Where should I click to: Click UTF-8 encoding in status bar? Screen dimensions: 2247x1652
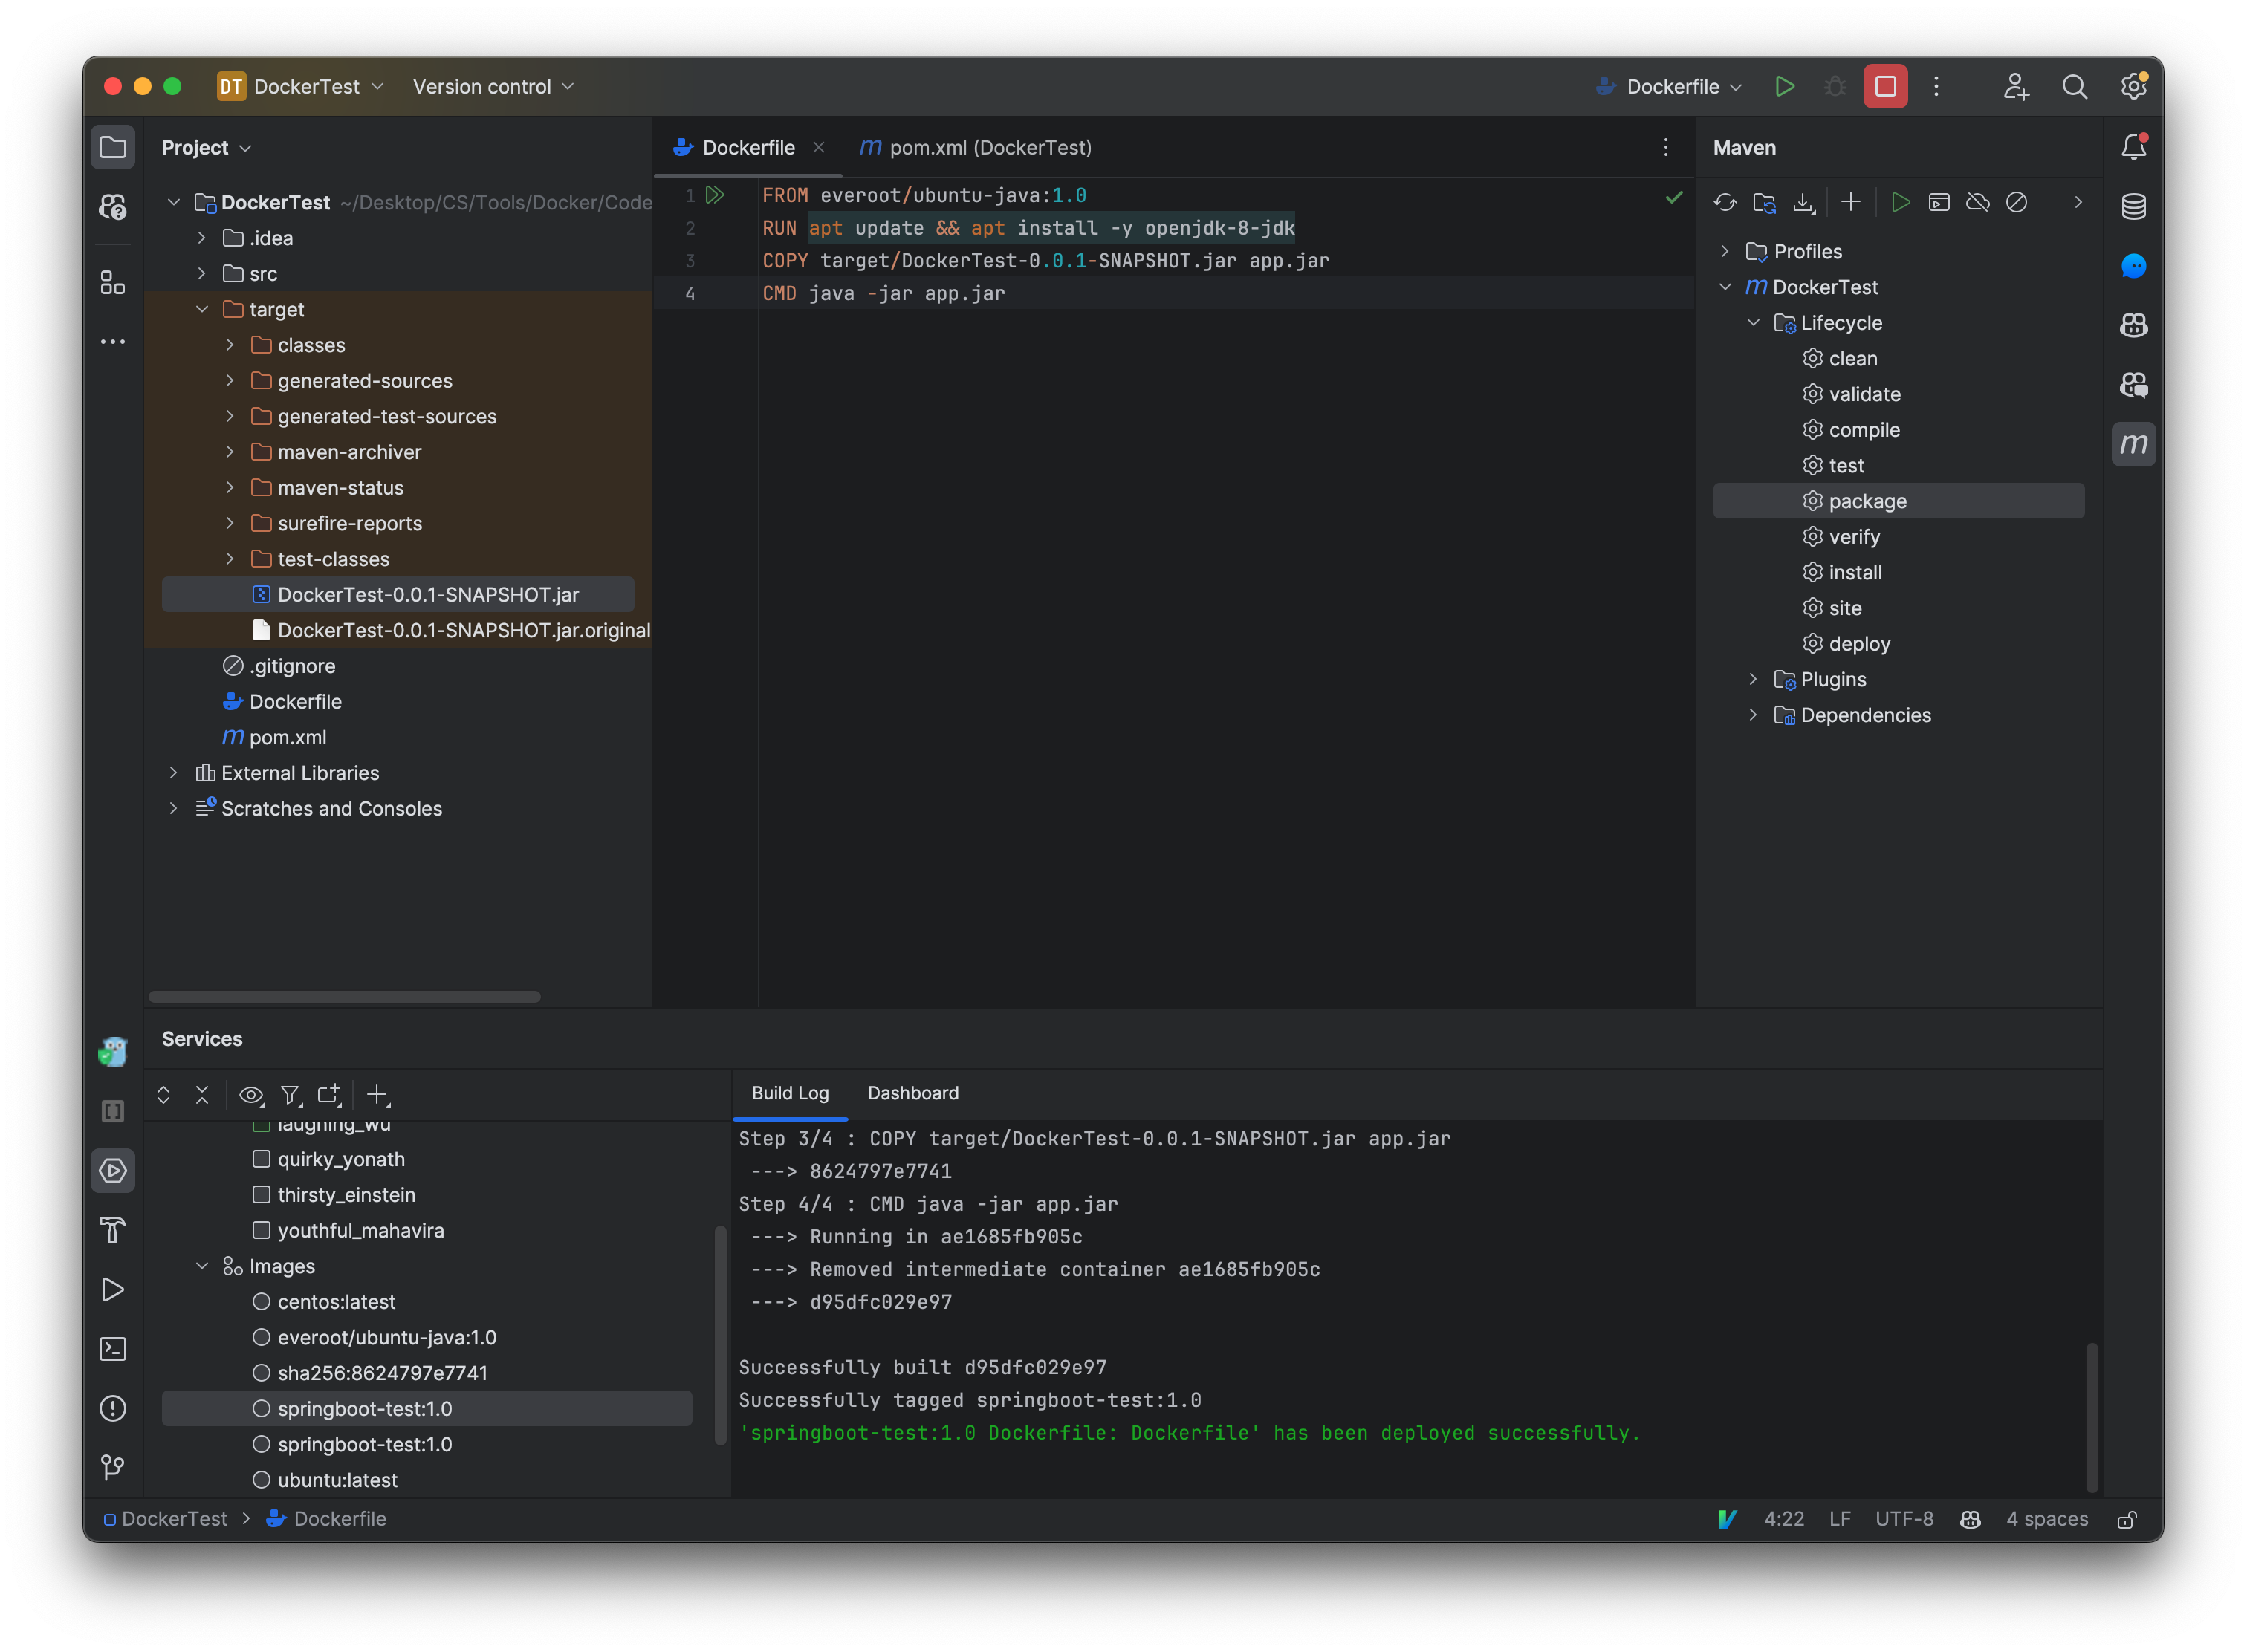click(x=1903, y=1519)
